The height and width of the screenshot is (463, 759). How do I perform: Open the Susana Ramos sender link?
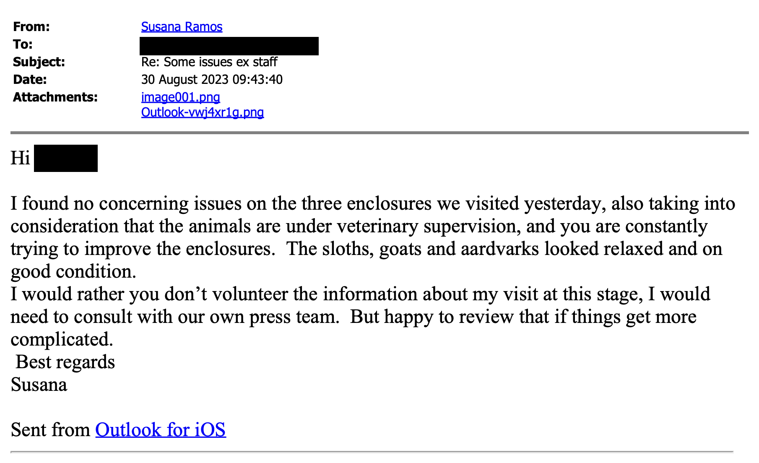coord(182,27)
